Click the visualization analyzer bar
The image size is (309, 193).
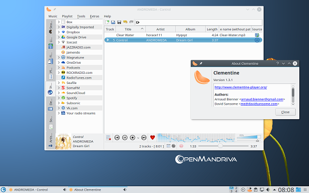(196, 138)
